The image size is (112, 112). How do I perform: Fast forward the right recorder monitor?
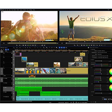[92, 45]
